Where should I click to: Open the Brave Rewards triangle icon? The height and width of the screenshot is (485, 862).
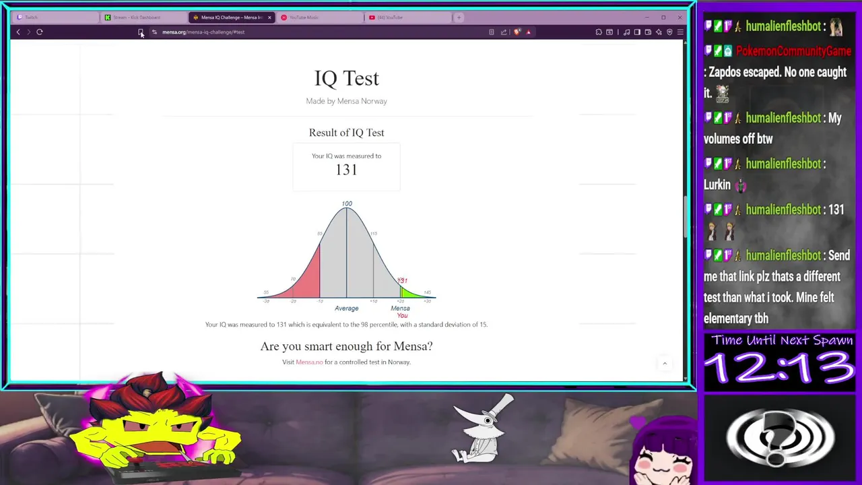tap(529, 32)
